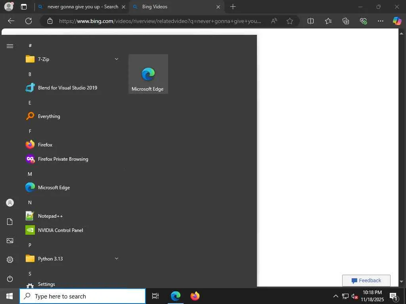Open the Edge profile avatar icon

click(x=9, y=6)
